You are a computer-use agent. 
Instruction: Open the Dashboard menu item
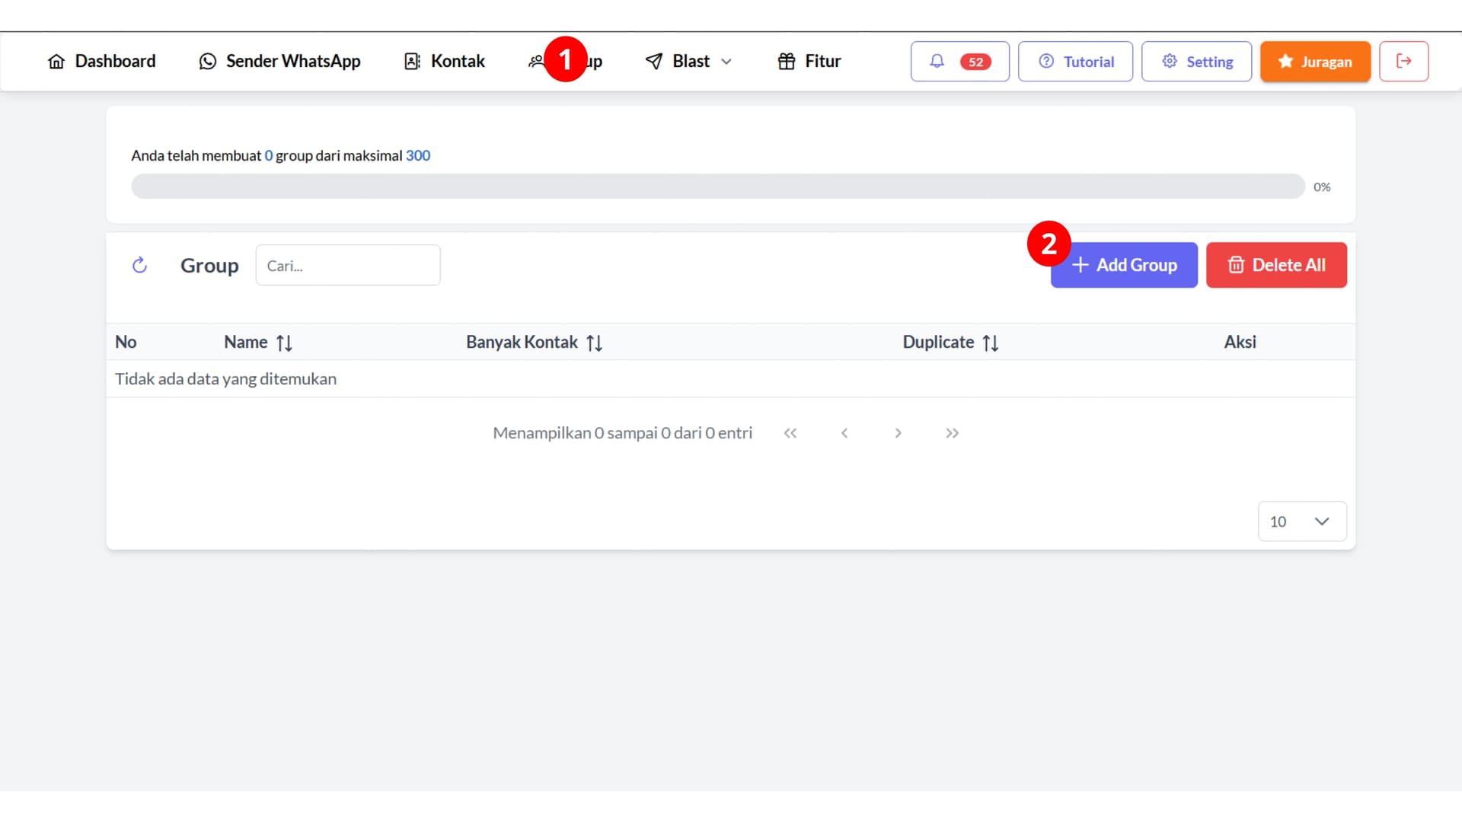pyautogui.click(x=101, y=61)
